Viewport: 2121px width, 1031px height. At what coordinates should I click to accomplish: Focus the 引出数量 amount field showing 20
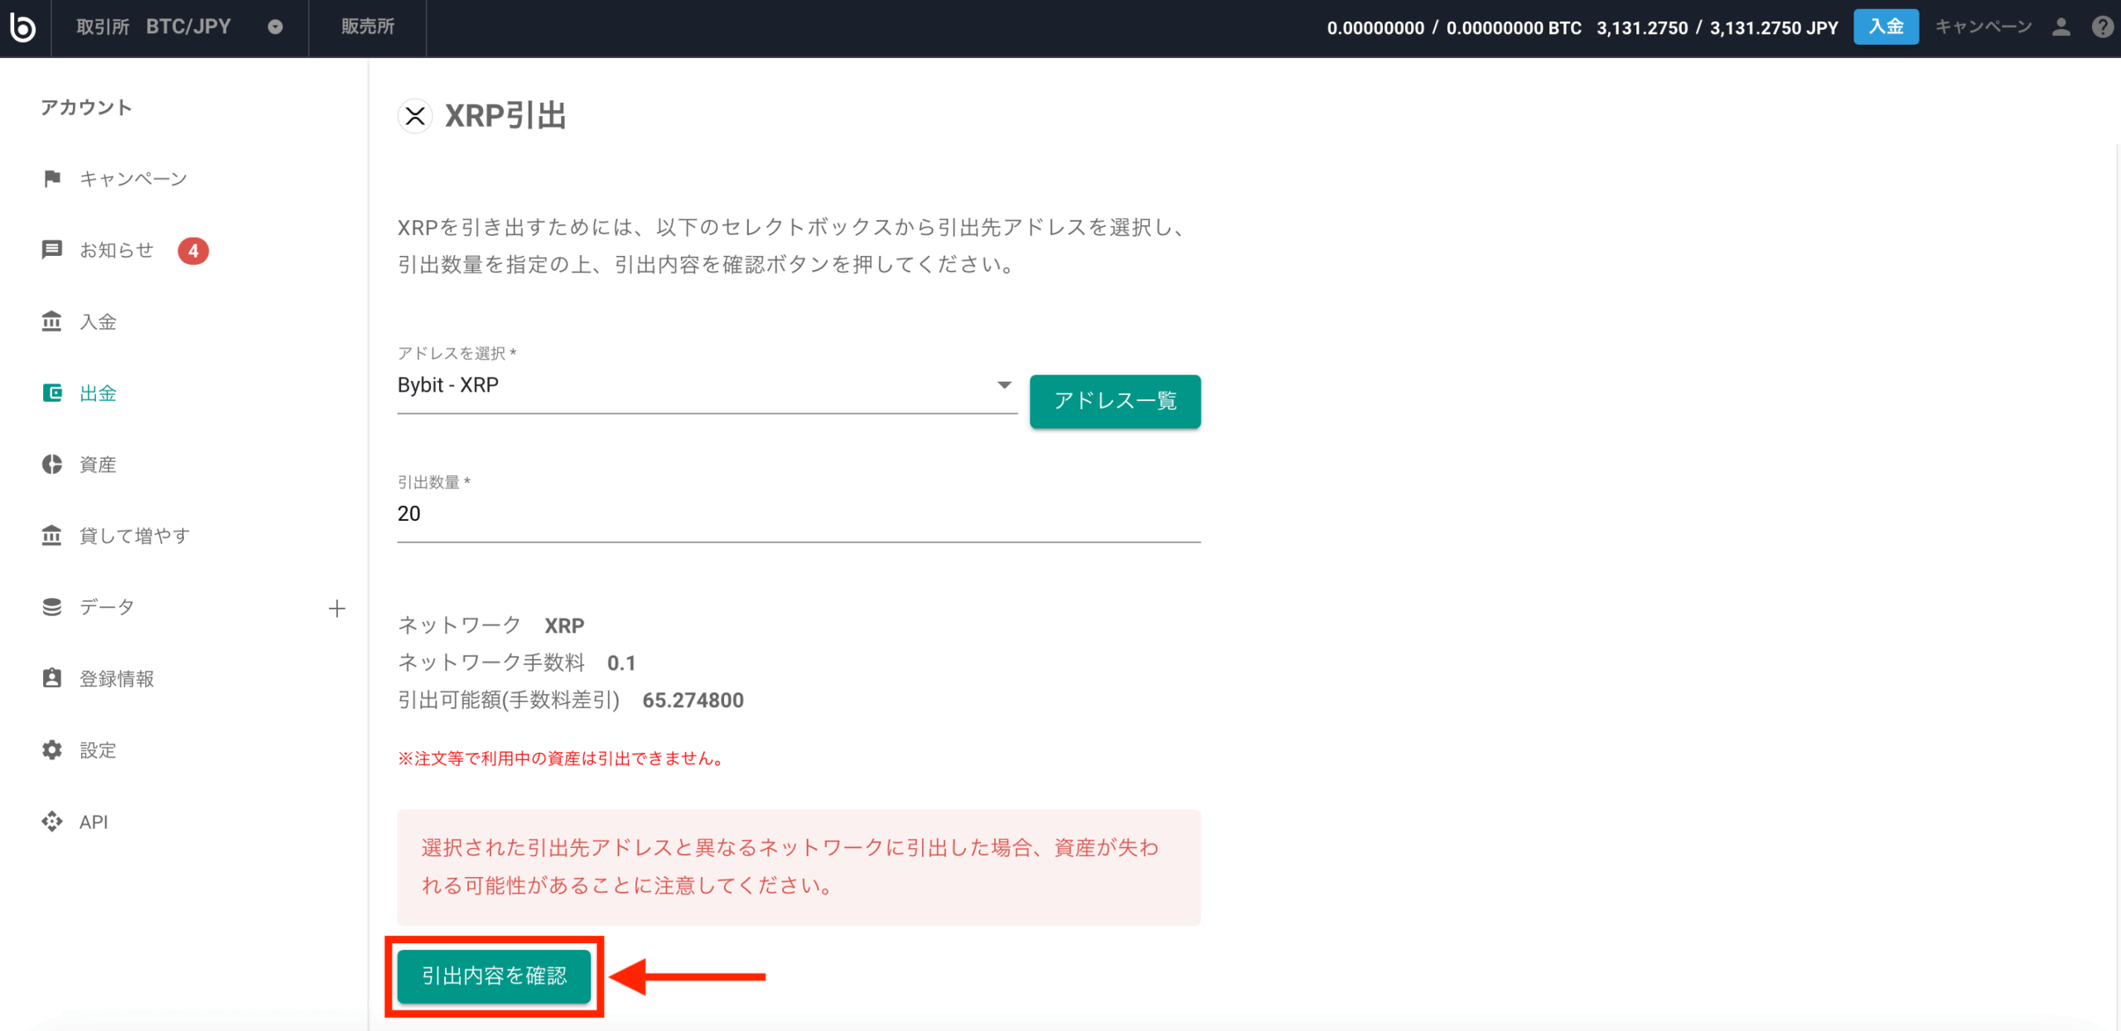799,514
